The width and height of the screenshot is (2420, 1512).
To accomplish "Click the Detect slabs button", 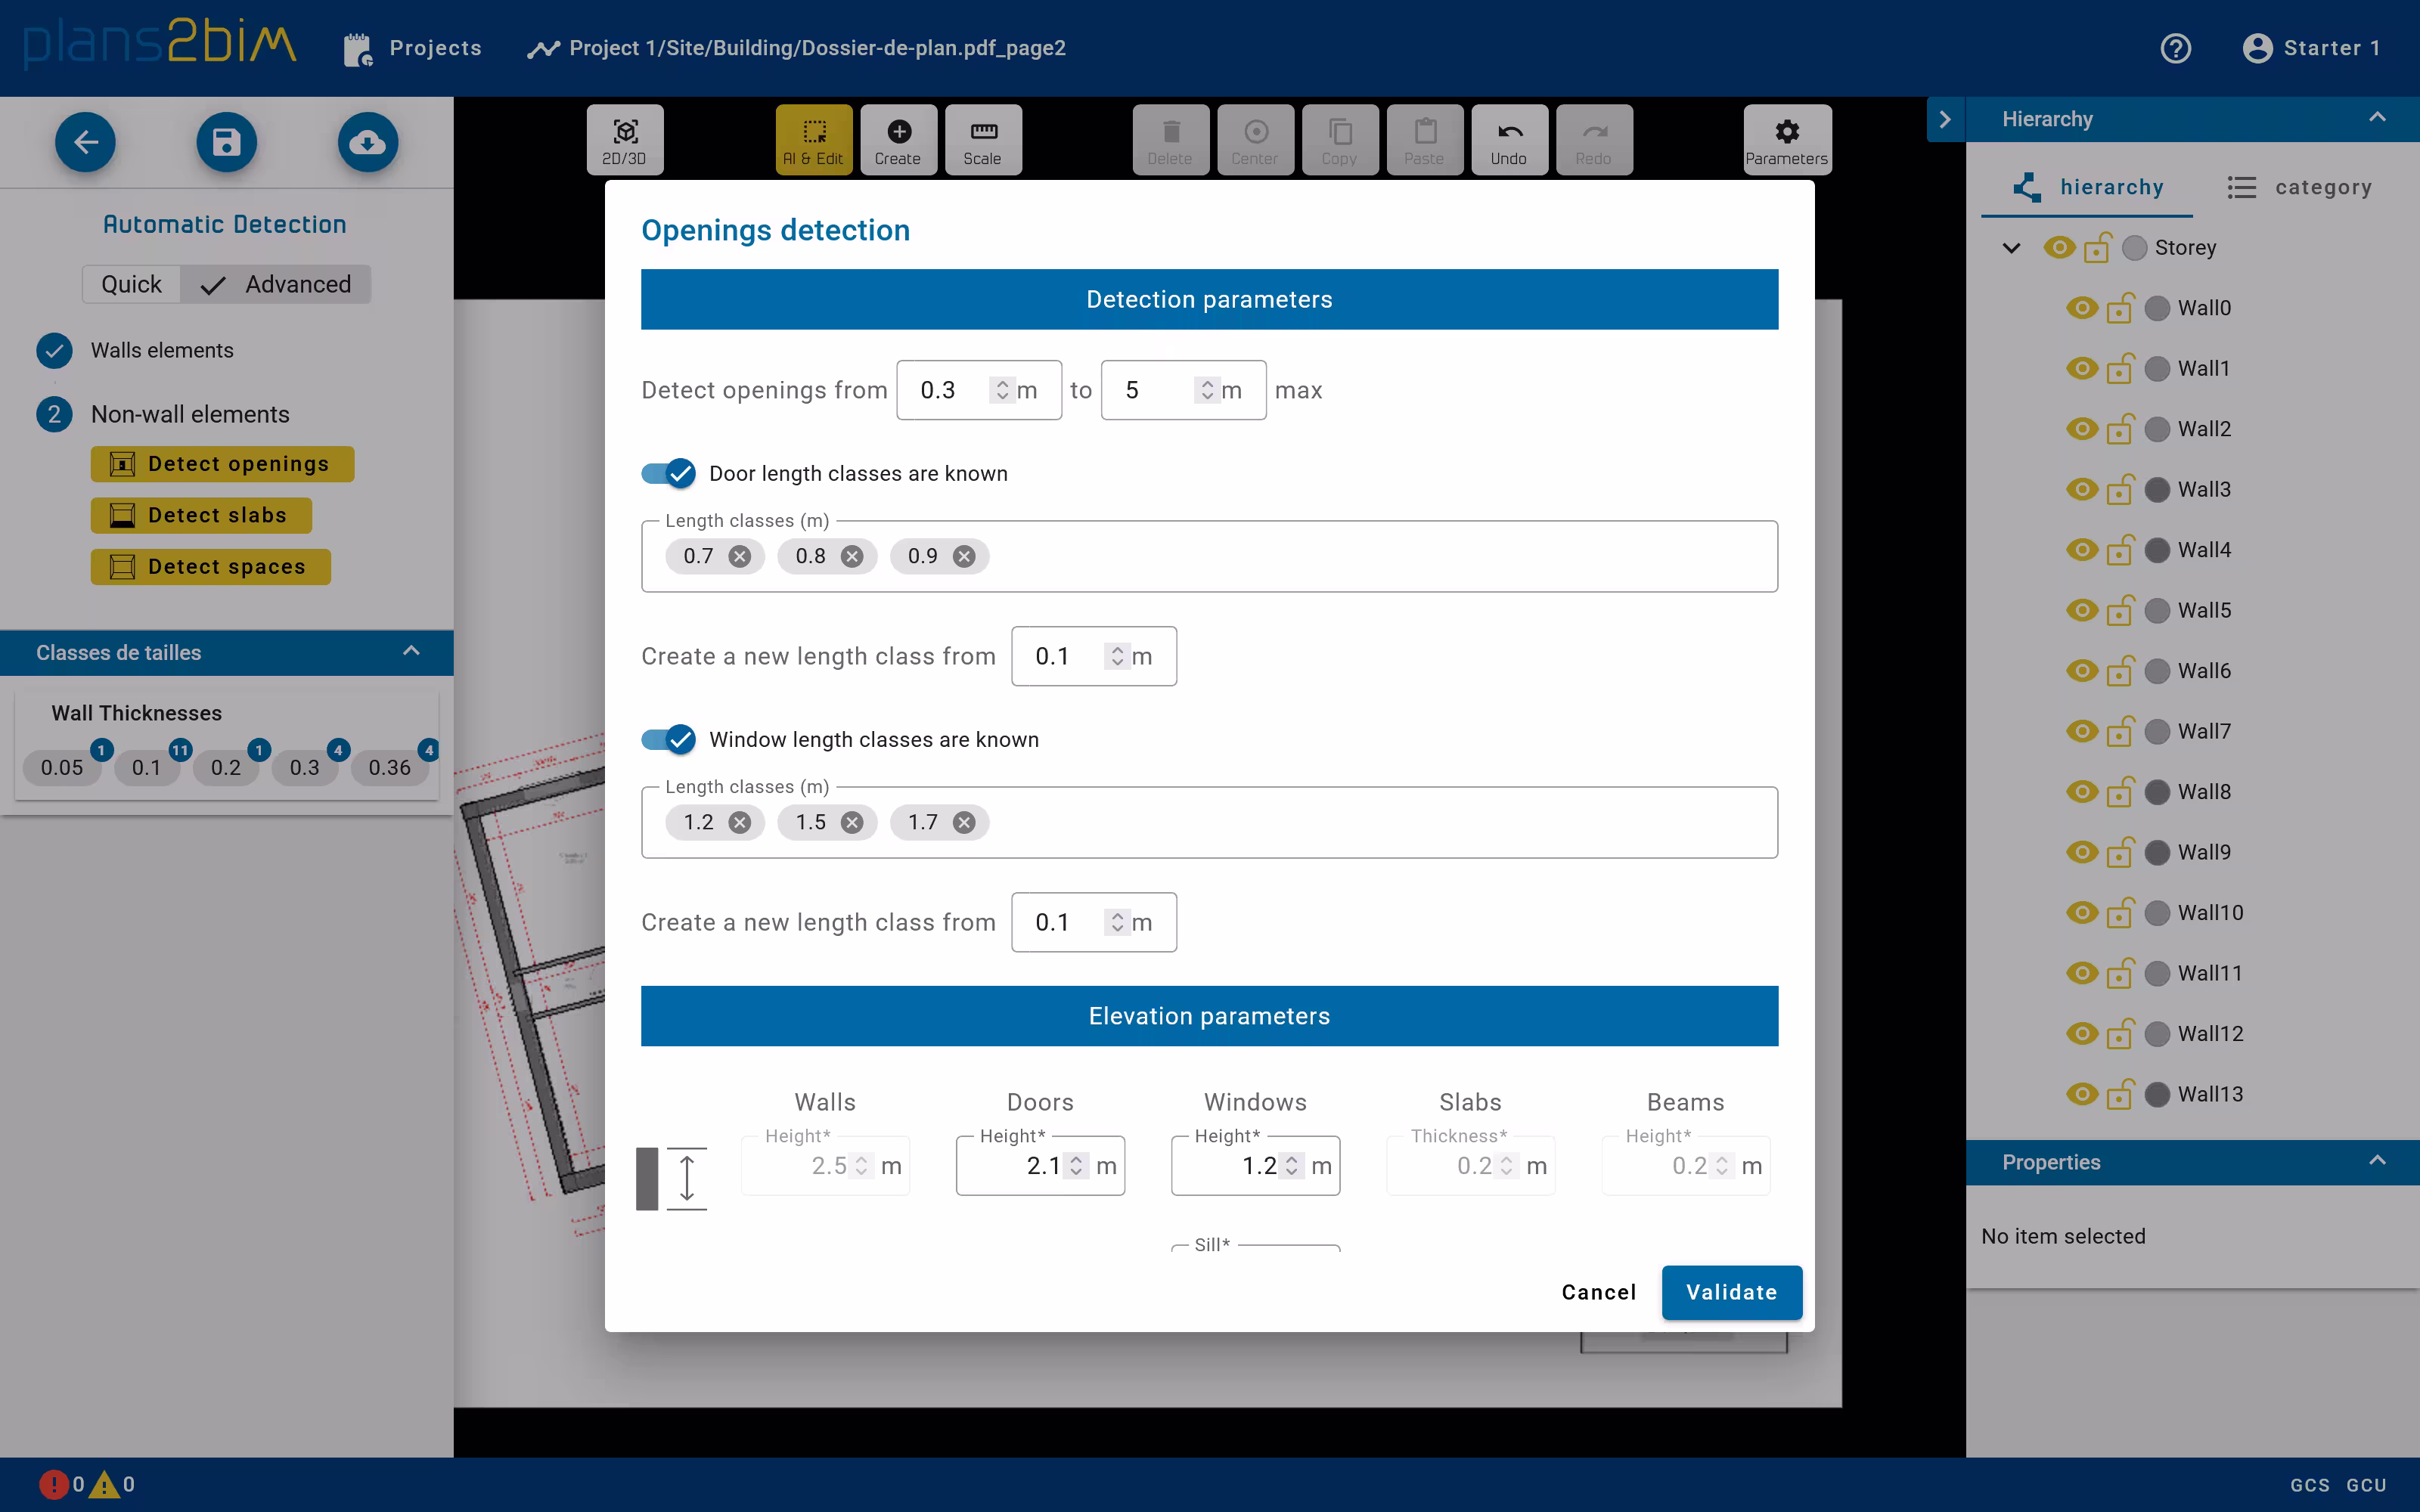I will pos(200,515).
